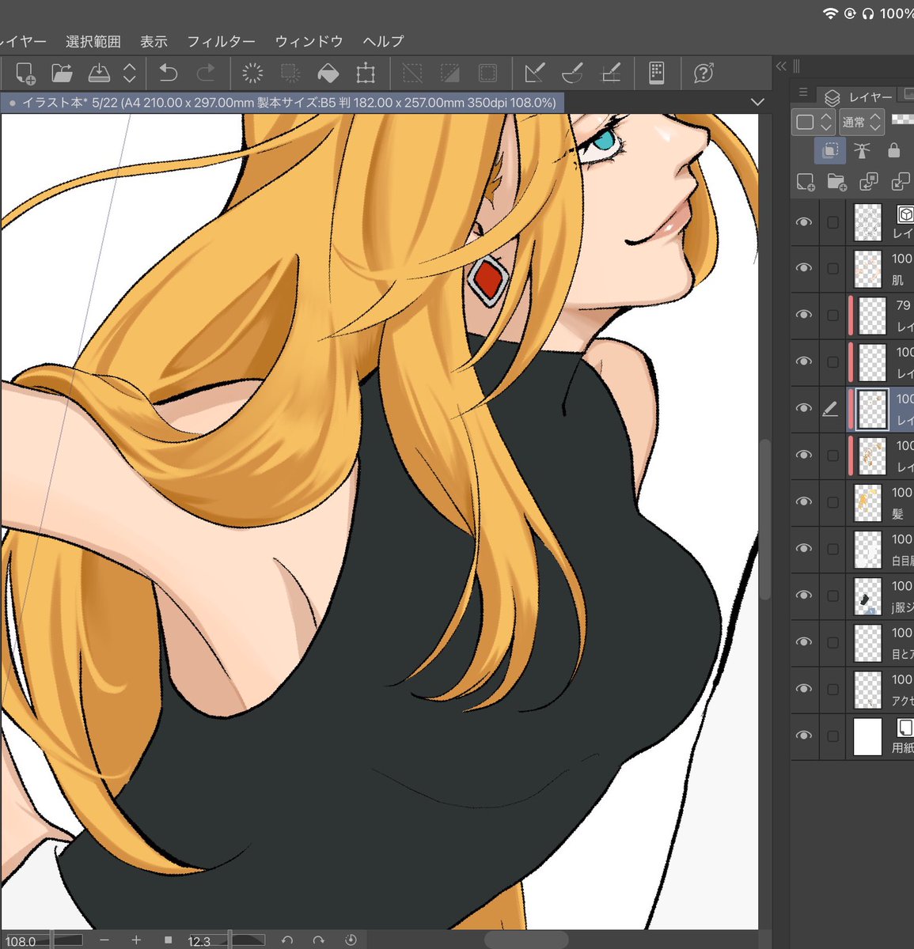Click the New Raster Layer icon in layer panel
This screenshot has height=949, width=914.
point(806,182)
